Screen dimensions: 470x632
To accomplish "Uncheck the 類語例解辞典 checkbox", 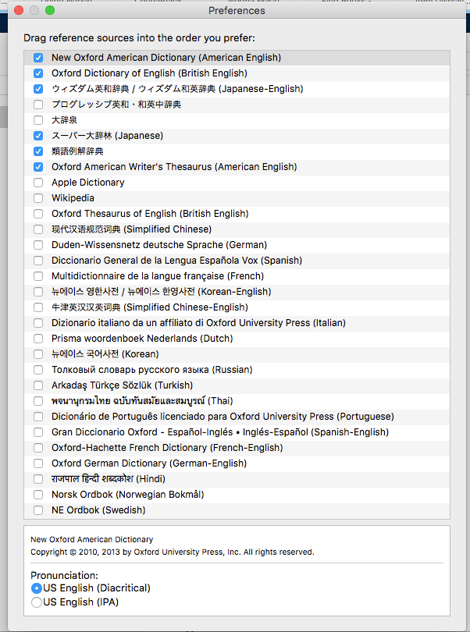I will (x=38, y=151).
